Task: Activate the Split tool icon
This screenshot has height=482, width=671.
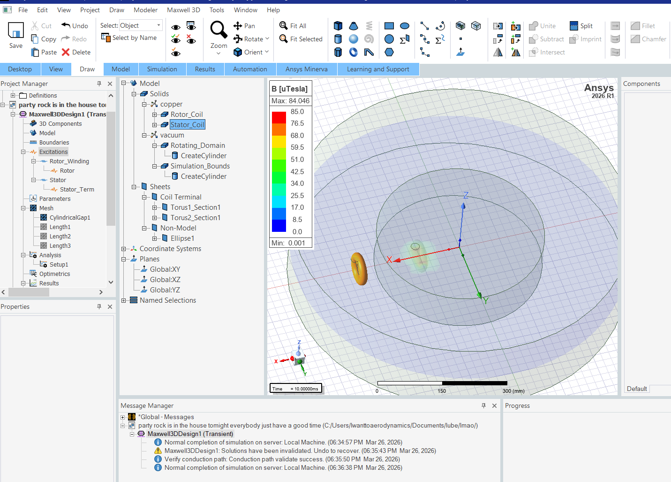Action: [x=574, y=26]
